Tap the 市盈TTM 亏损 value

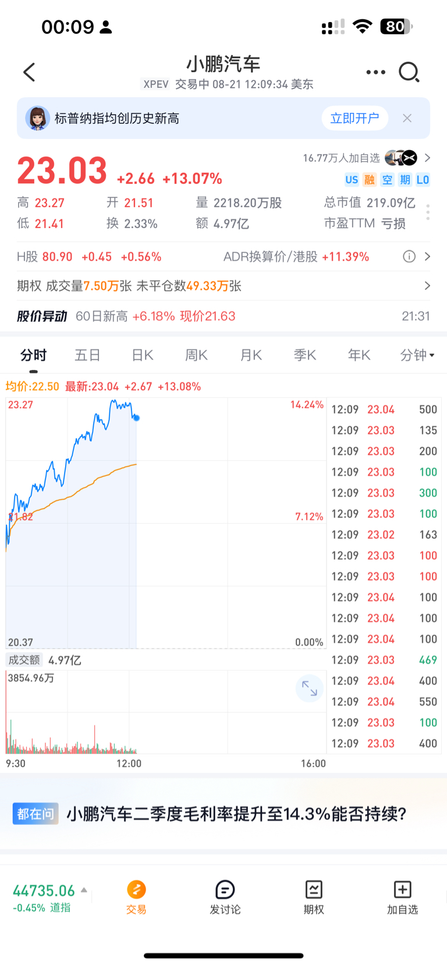click(x=364, y=223)
